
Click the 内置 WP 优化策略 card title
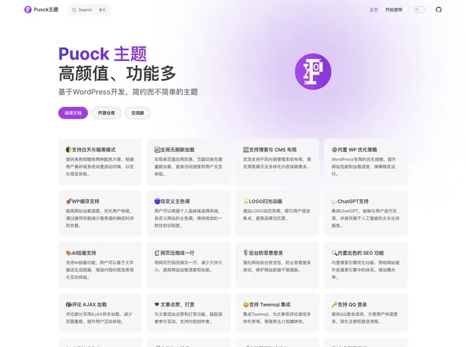click(x=357, y=150)
